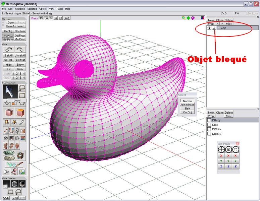This screenshot has height=201, width=260.
Task: Toggle the lock icon for obj1
Action: [214, 28]
